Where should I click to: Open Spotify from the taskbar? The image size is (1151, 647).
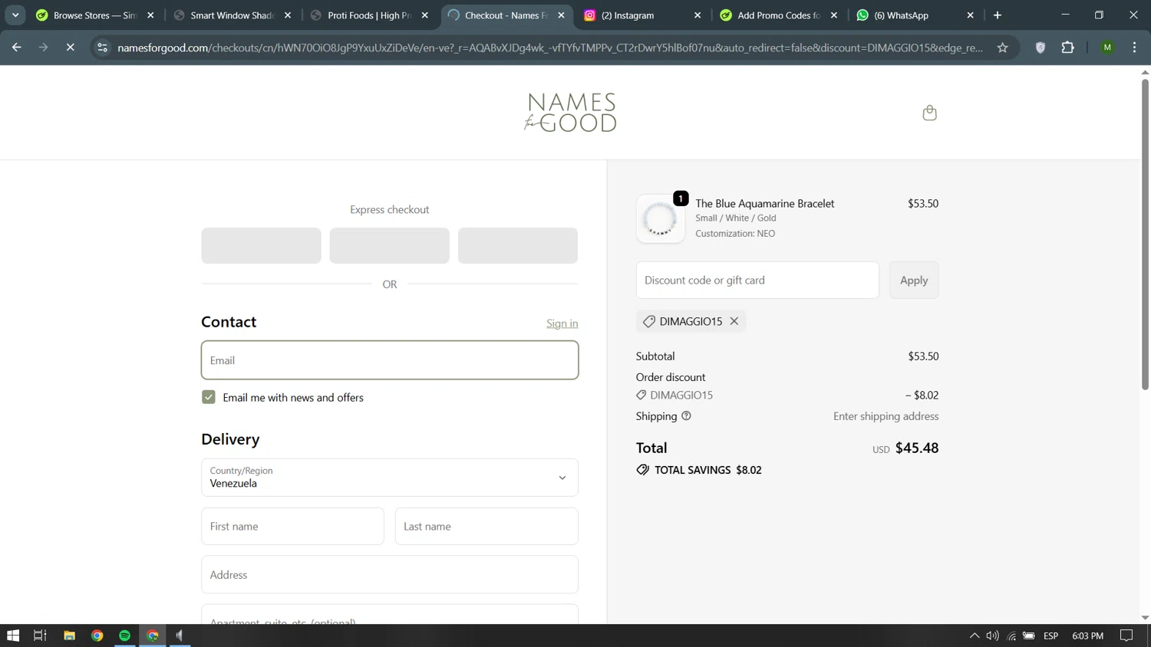pyautogui.click(x=124, y=636)
